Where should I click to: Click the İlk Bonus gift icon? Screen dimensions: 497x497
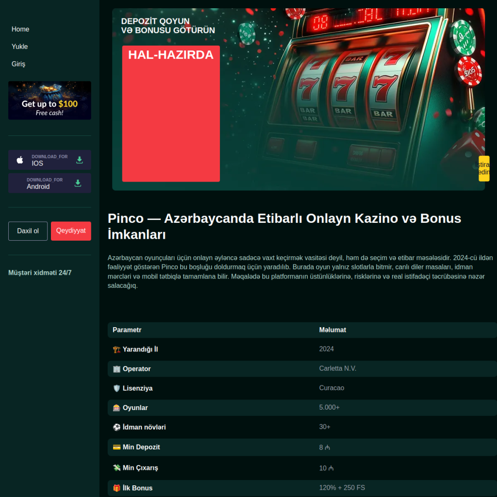(x=116, y=488)
